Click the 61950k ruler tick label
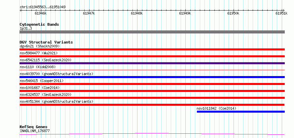This screenshot has height=138, width=294. click(x=234, y=13)
